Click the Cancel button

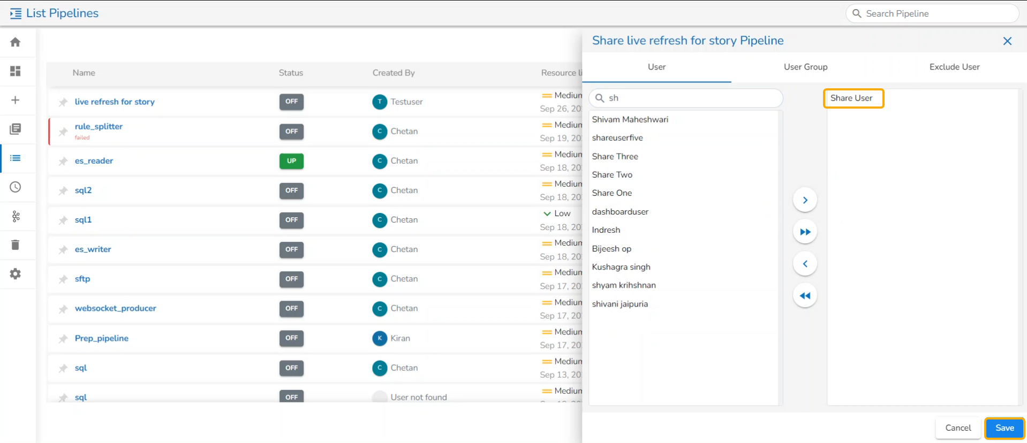click(x=958, y=428)
